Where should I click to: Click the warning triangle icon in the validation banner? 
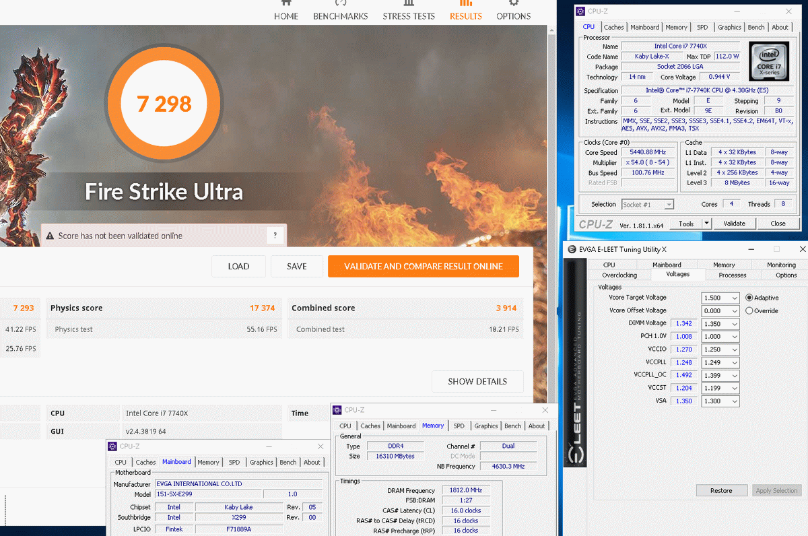[50, 236]
